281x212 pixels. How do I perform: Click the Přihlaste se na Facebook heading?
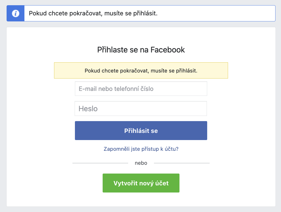(x=141, y=50)
